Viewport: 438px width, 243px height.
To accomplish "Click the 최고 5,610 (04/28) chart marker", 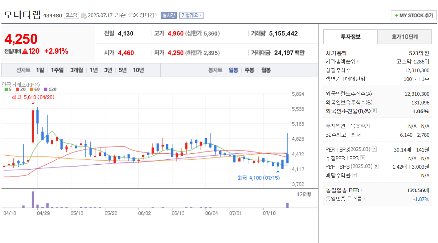I will [33, 97].
